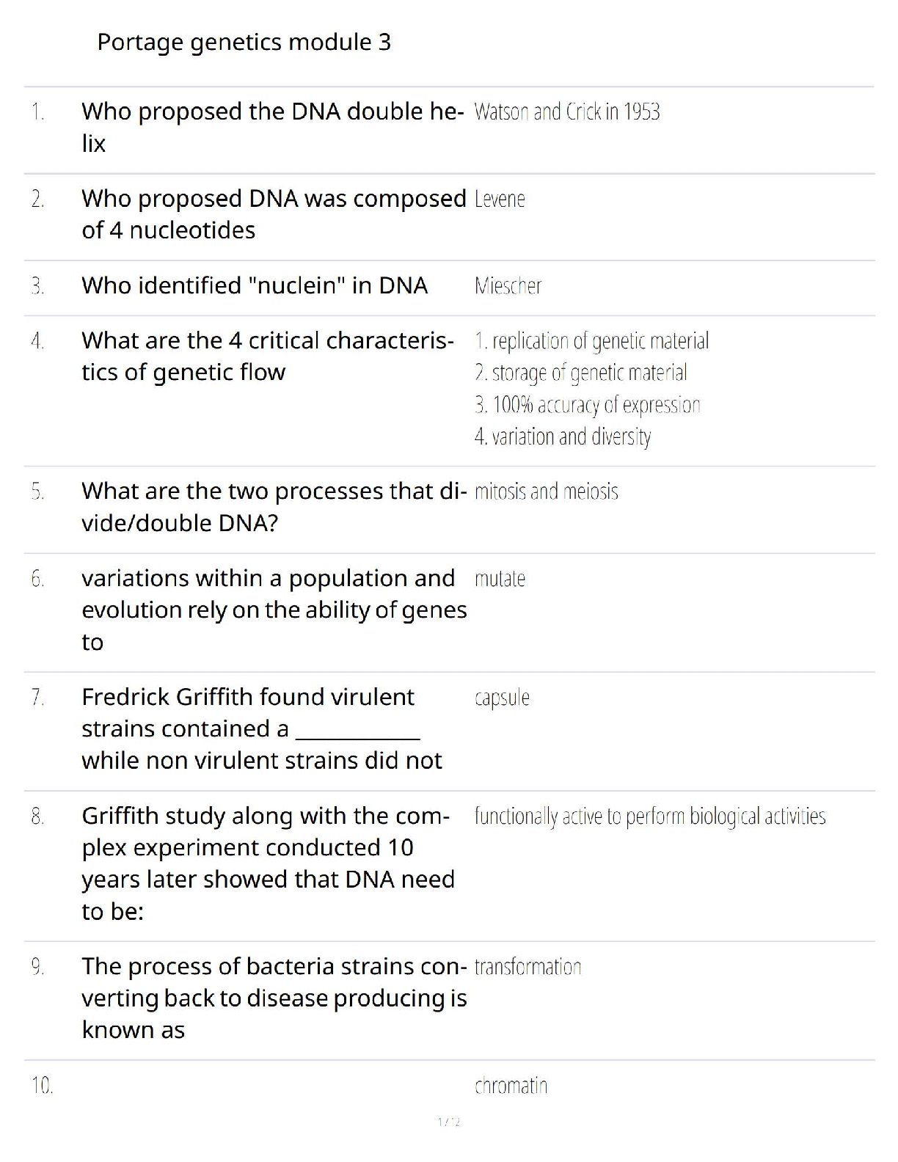Click "3. 100% accuracy of expression" answer line
This screenshot has width=898, height=1162.
coord(587,405)
